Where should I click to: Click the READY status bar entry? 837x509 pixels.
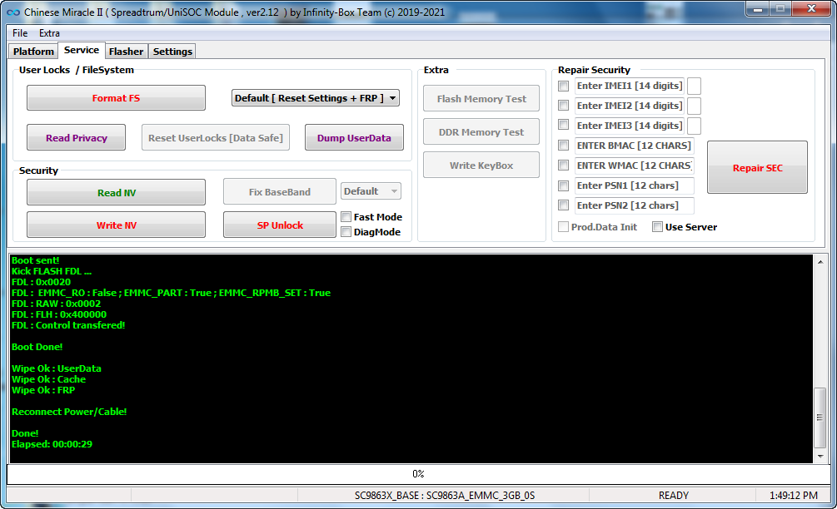tap(673, 495)
